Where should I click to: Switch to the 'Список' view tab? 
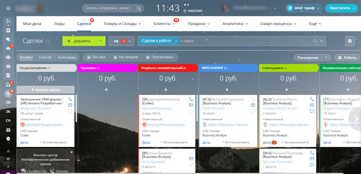(45, 57)
